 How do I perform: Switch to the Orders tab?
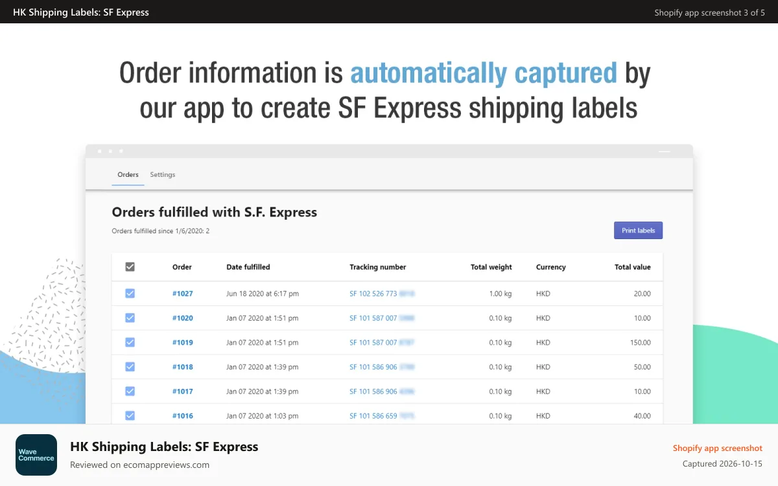click(128, 175)
